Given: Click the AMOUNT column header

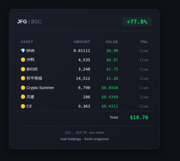Looking at the screenshot, I should click(82, 42).
